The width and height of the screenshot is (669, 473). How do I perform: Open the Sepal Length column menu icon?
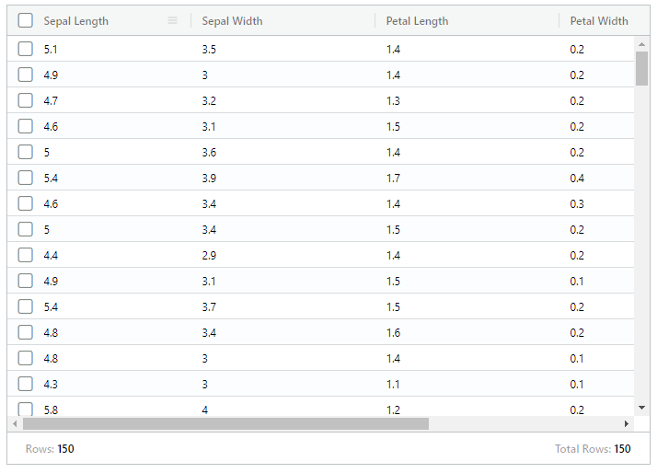pyautogui.click(x=172, y=20)
